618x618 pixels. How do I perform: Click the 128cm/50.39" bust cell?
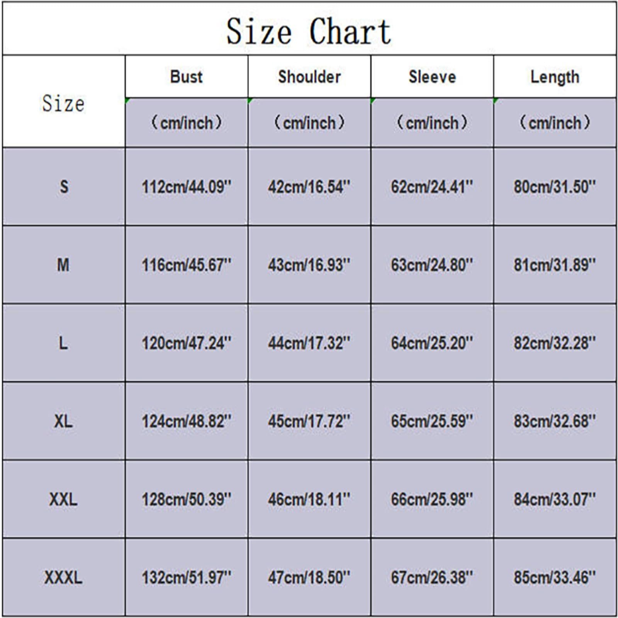coord(186,499)
